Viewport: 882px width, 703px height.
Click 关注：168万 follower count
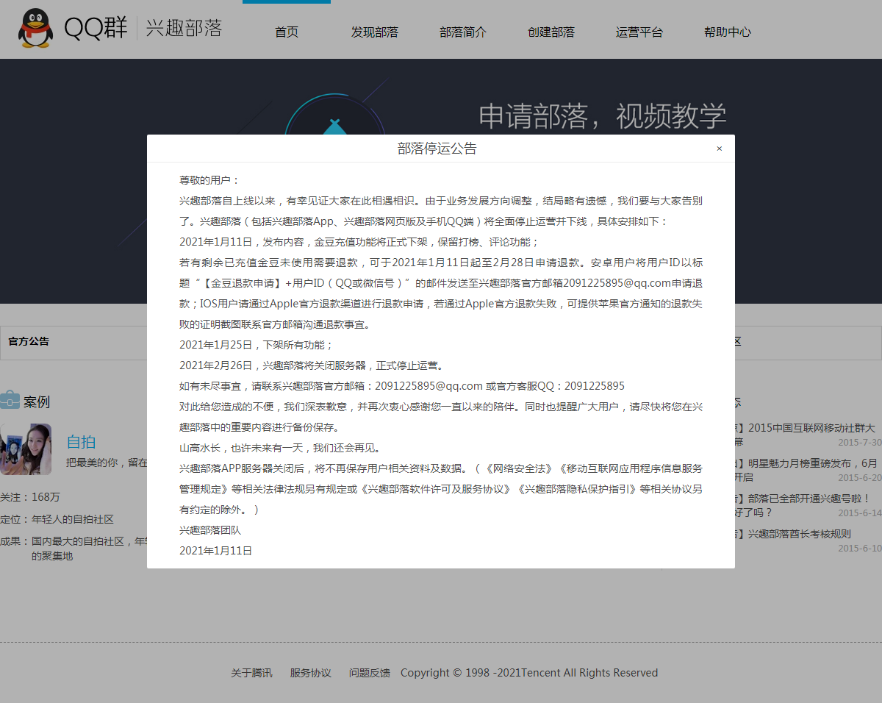tap(30, 497)
